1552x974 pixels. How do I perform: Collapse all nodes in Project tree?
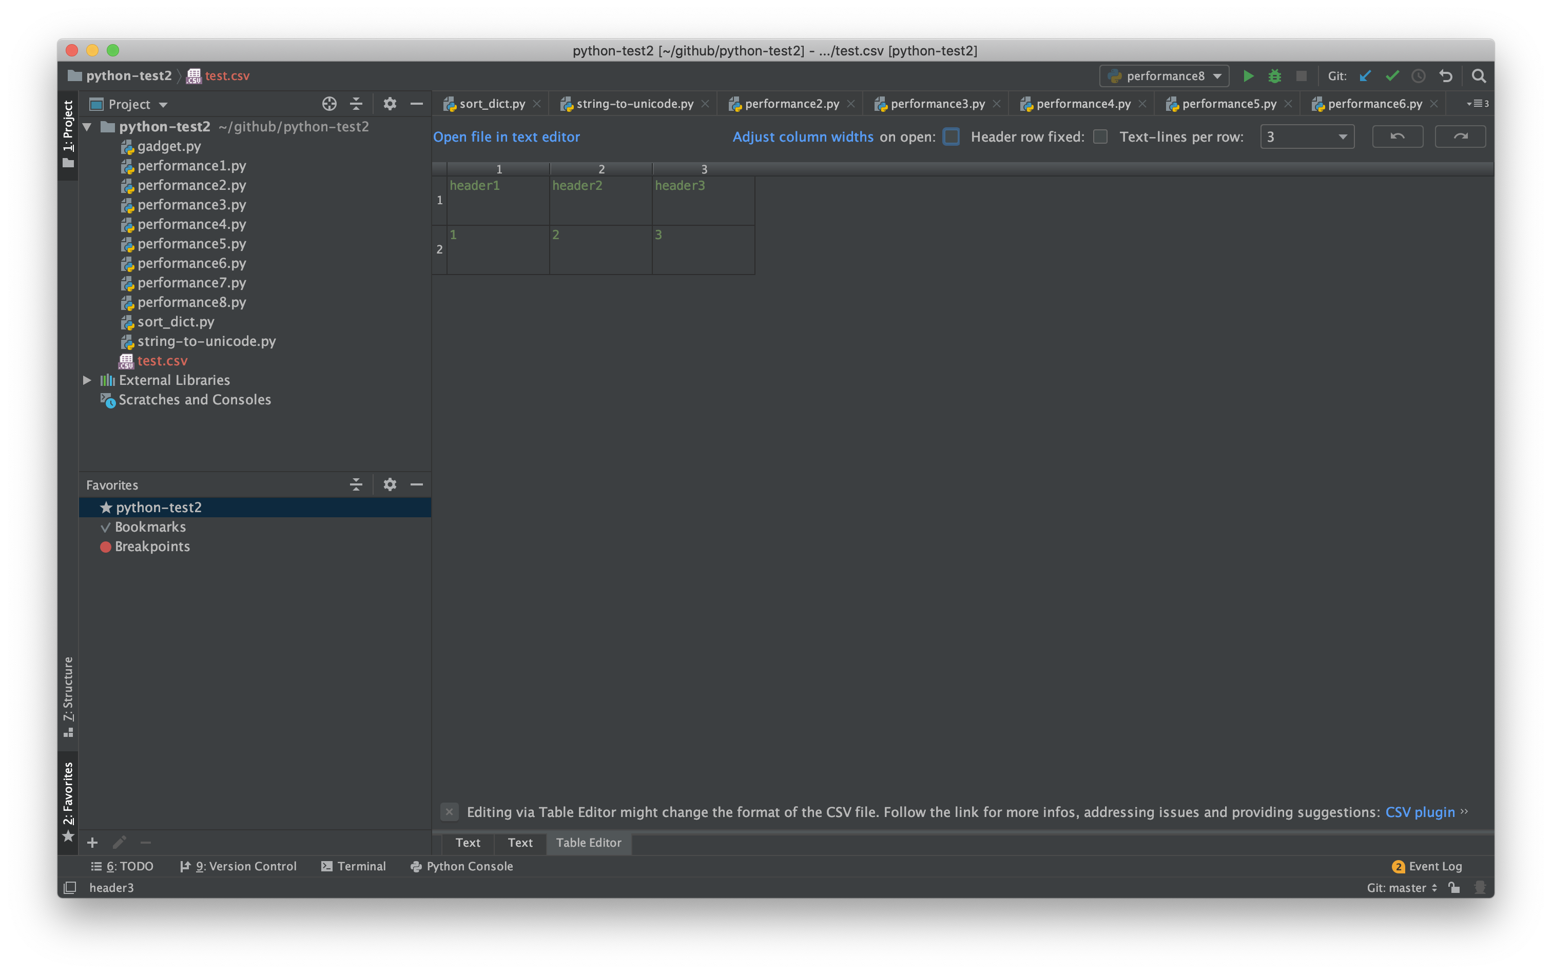356,104
